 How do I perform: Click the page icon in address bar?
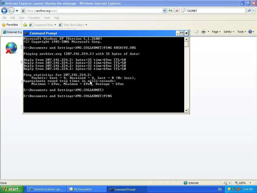[24, 11]
